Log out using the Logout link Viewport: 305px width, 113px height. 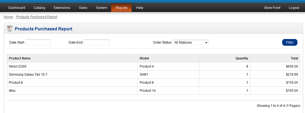[294, 8]
